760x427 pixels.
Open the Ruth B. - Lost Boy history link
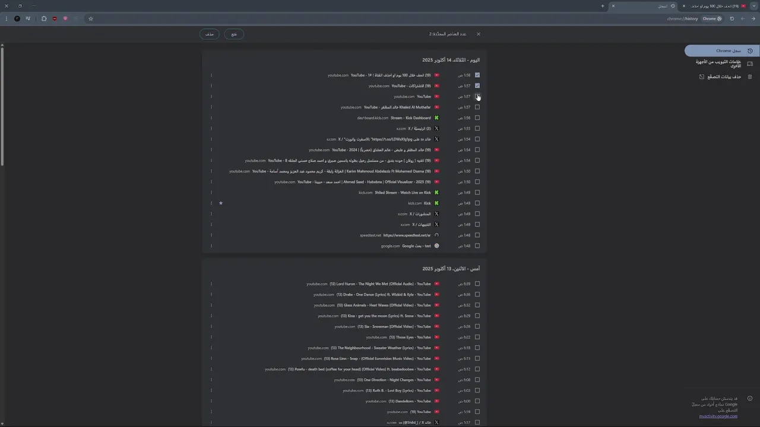pos(398,391)
